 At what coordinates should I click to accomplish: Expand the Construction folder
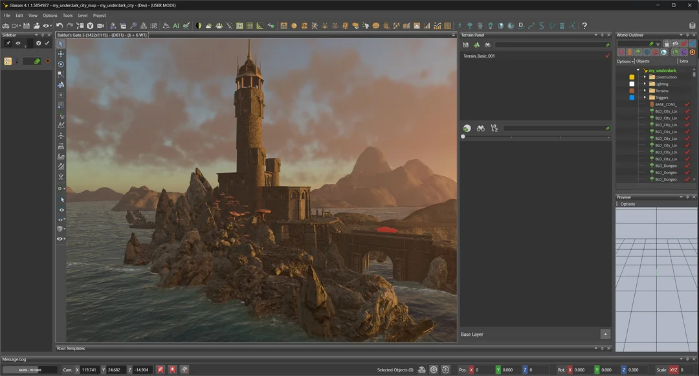click(645, 77)
